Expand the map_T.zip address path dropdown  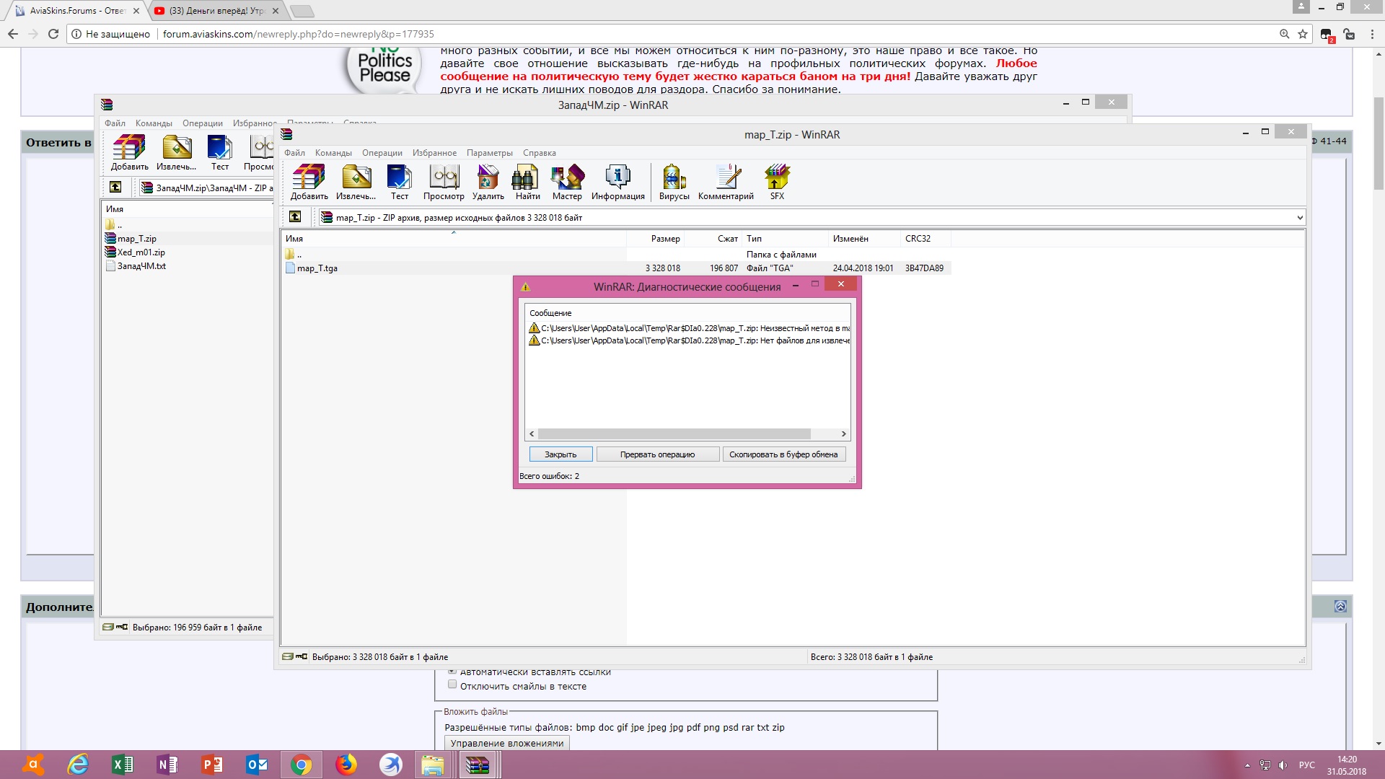point(1299,218)
